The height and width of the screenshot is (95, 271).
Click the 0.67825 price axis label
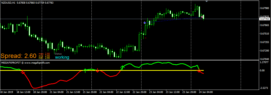tap(265, 16)
